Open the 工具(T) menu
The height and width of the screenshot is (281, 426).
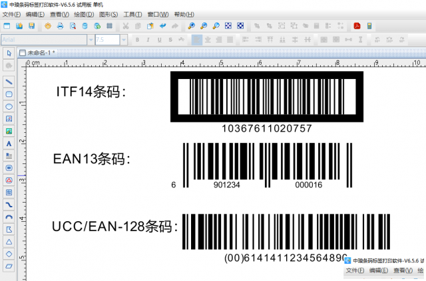pyautogui.click(x=132, y=14)
